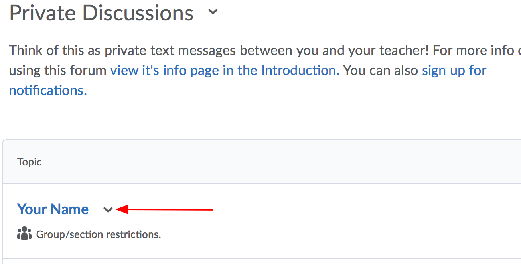Open the Your Name topic
Screen dimensions: 521x264
53,209
